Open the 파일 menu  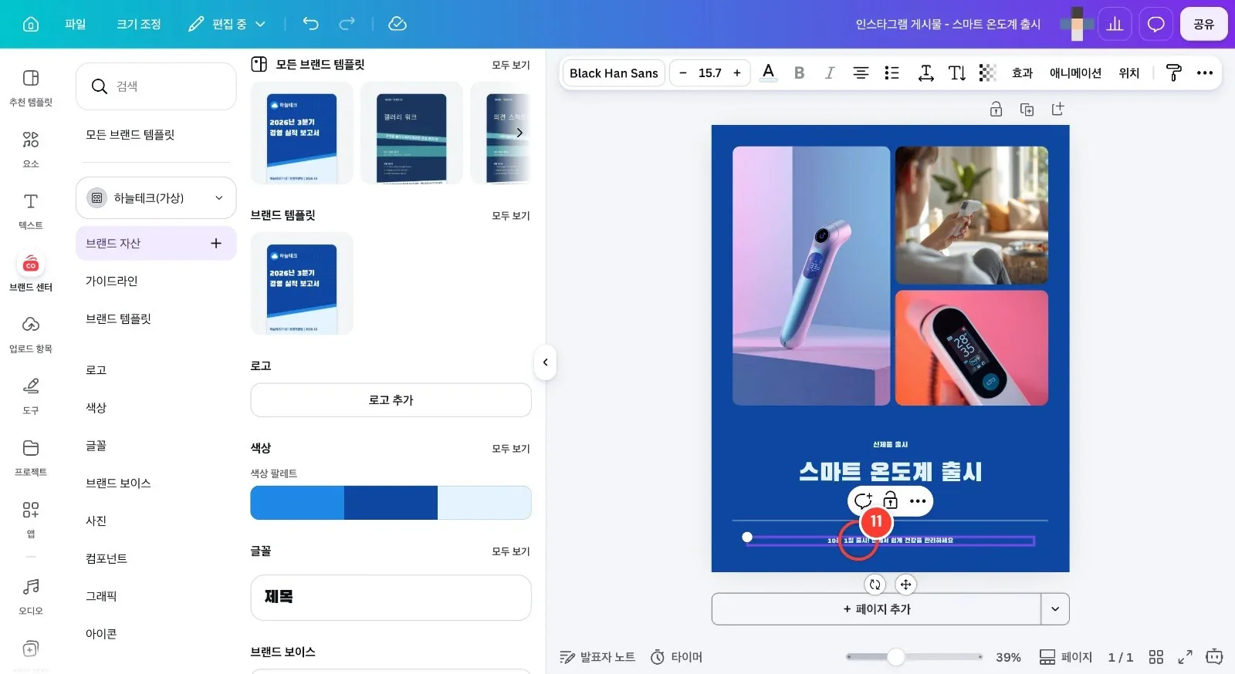click(x=75, y=24)
